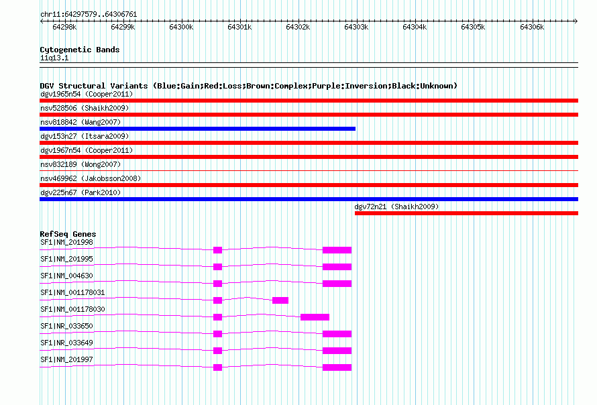Click the large last exon of SF1|NM_201998

click(x=337, y=250)
